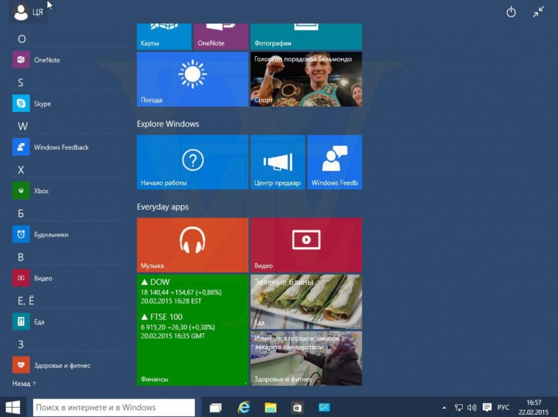Click the Explore Windows group title

(x=168, y=124)
